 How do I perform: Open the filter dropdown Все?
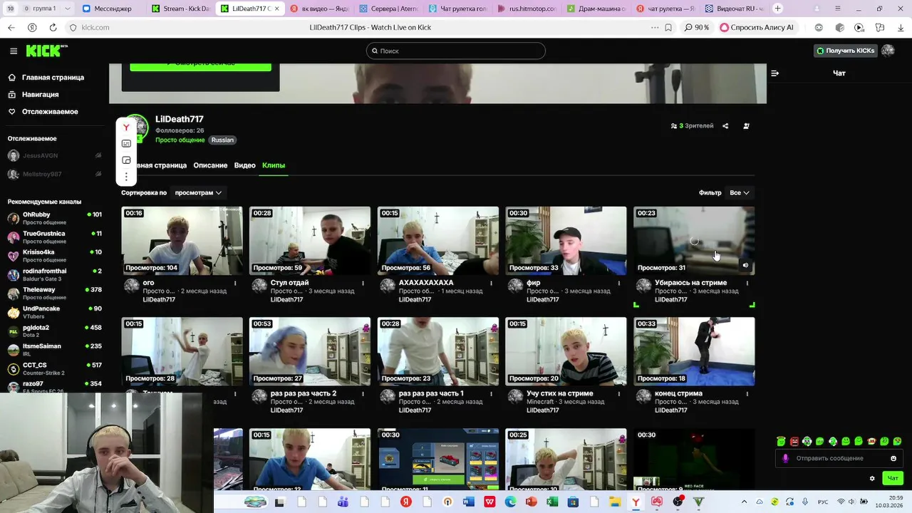point(739,193)
